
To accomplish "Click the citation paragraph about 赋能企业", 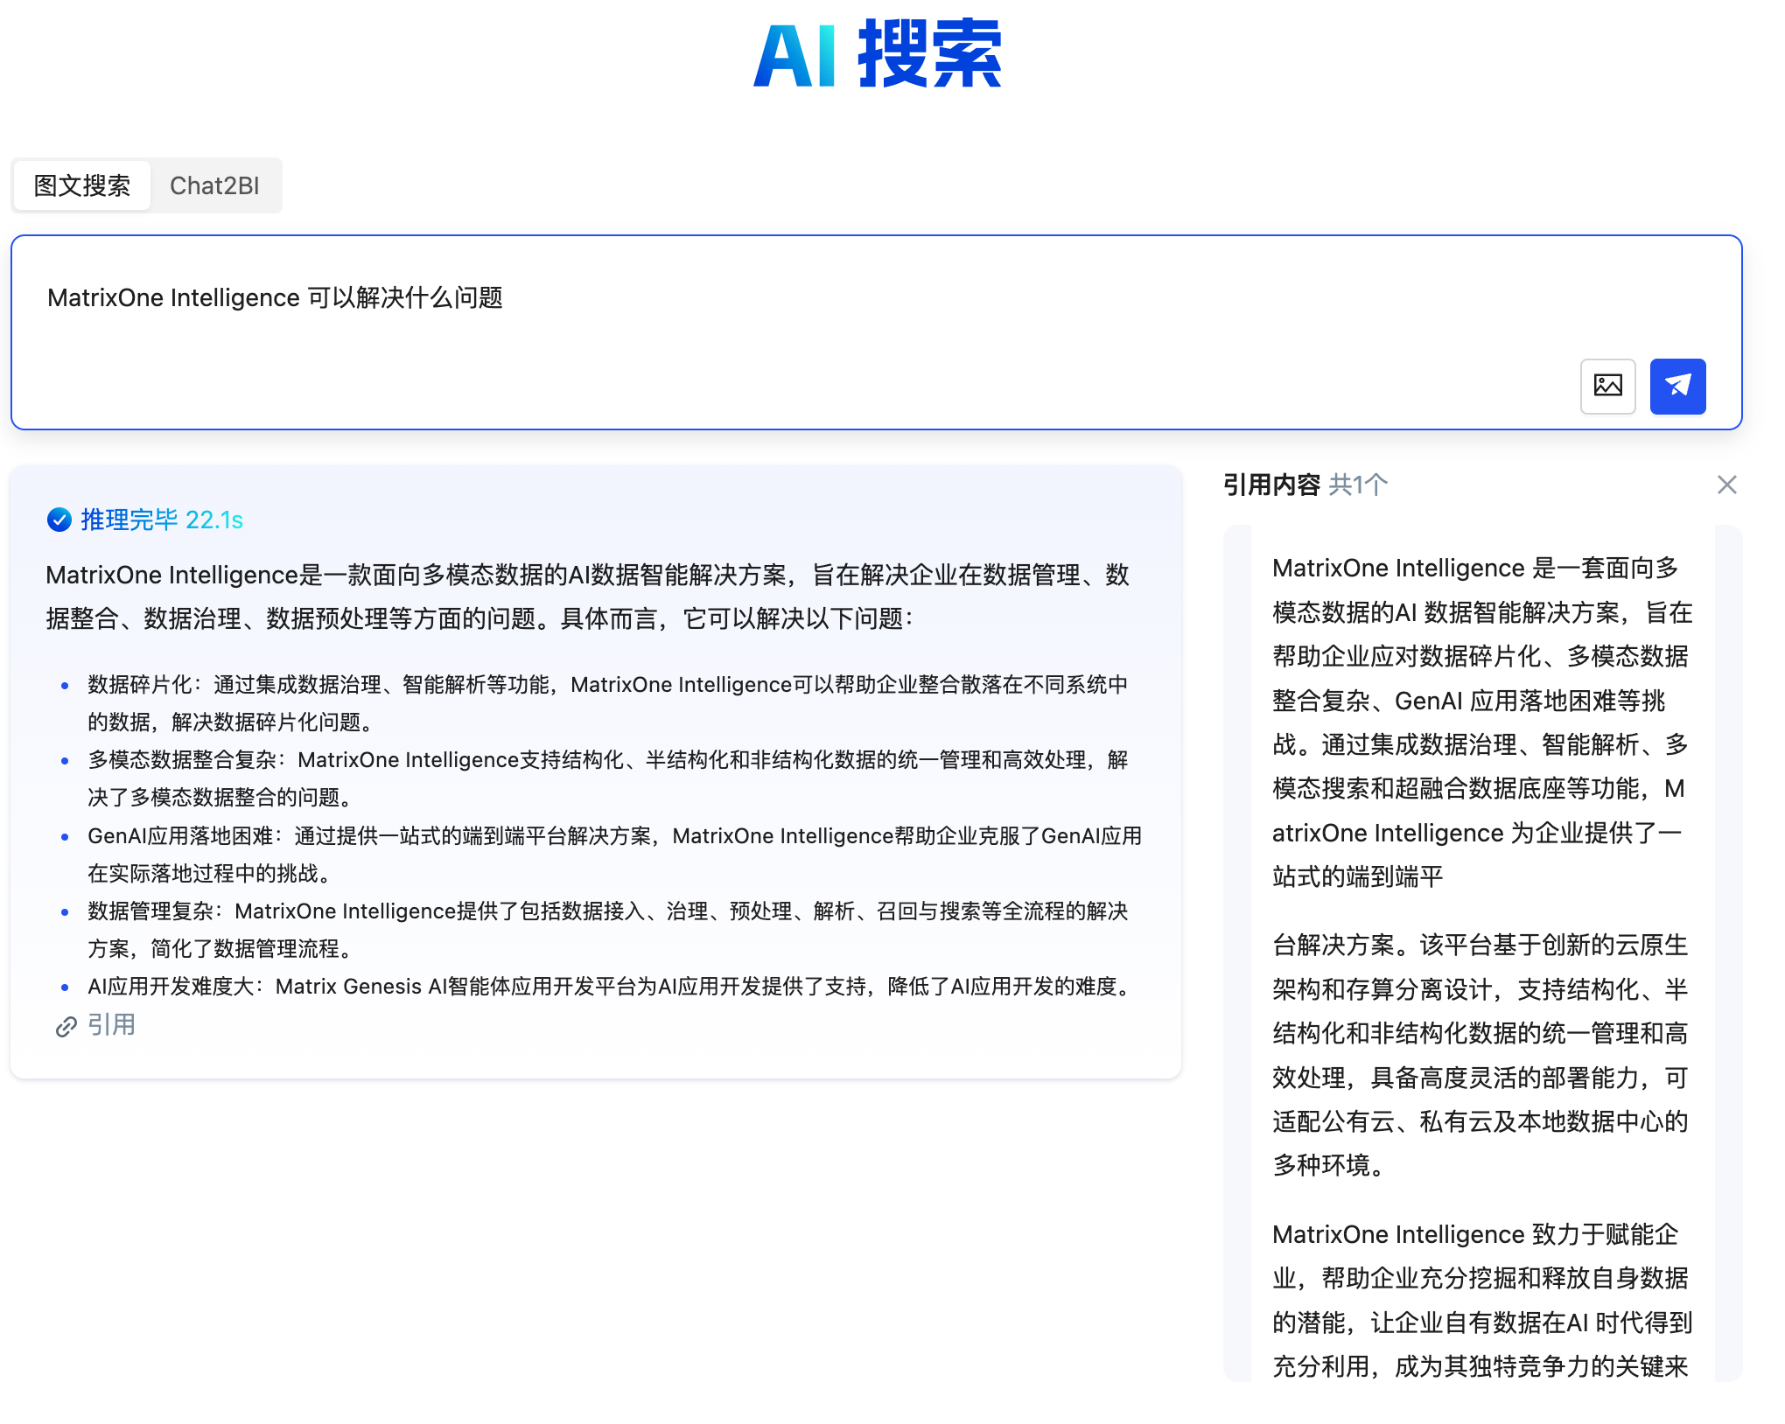I will click(x=1482, y=1300).
